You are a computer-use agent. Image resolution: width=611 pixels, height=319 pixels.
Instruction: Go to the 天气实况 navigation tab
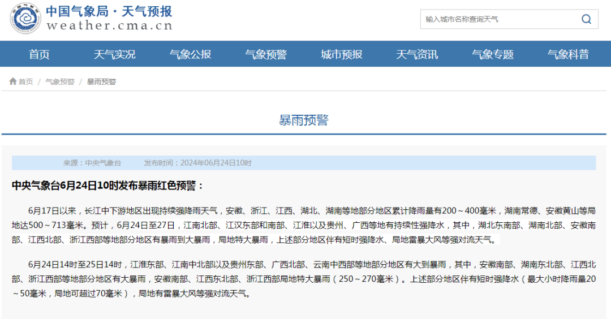114,54
